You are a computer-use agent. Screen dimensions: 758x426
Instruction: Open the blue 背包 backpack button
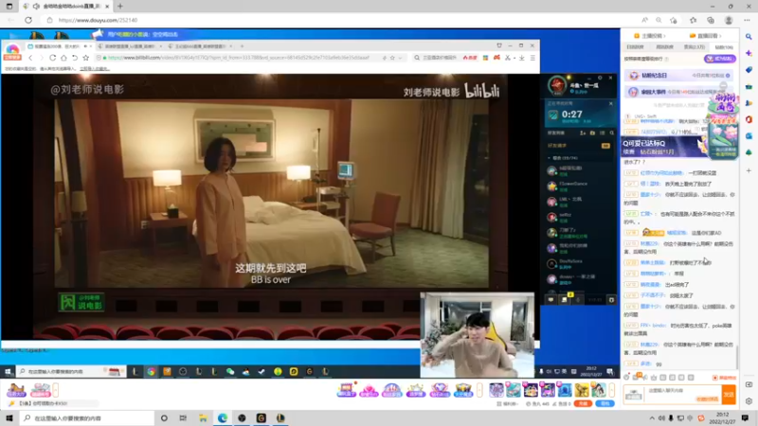click(x=605, y=403)
